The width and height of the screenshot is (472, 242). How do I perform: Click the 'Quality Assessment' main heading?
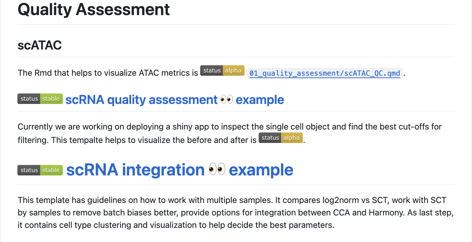pyautogui.click(x=94, y=9)
